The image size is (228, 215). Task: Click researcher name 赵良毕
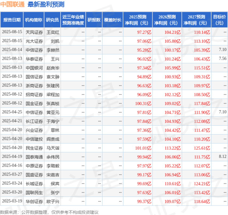[x=53, y=68]
